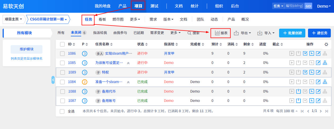Open the CSGO开箱计划第一期 project dropdown
The height and width of the screenshot is (129, 334).
[x=48, y=19]
